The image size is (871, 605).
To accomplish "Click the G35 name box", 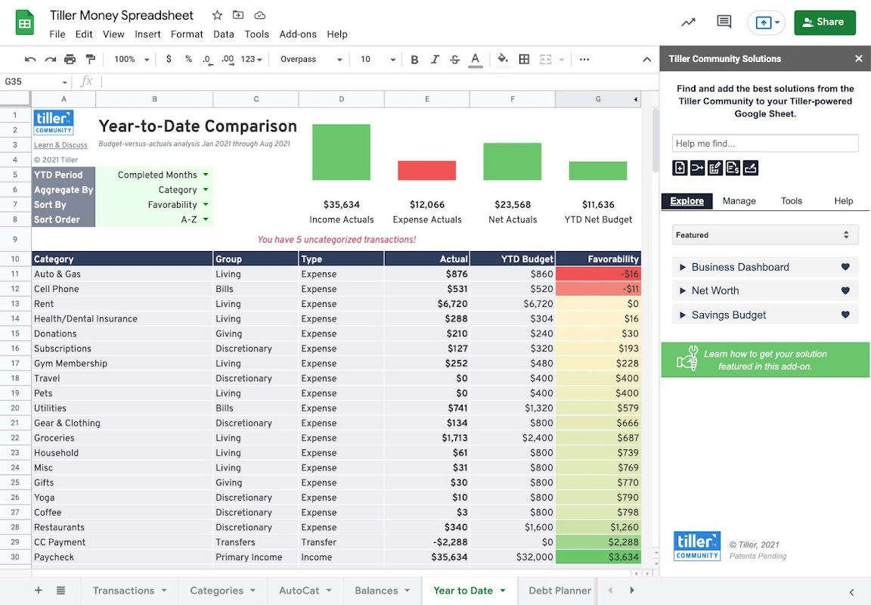I will [x=35, y=82].
